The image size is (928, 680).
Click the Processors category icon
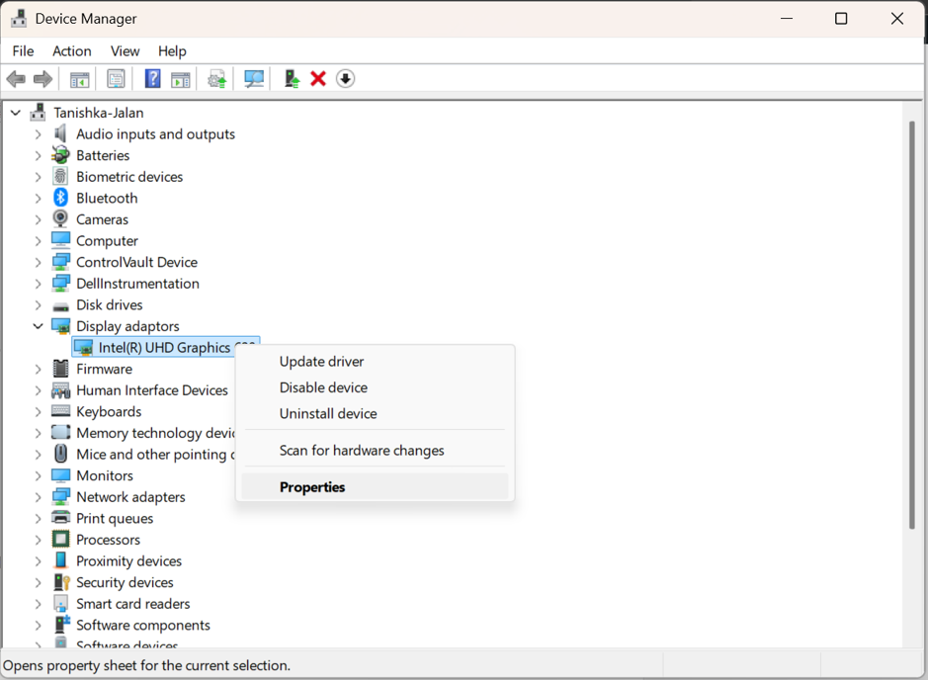coord(60,539)
